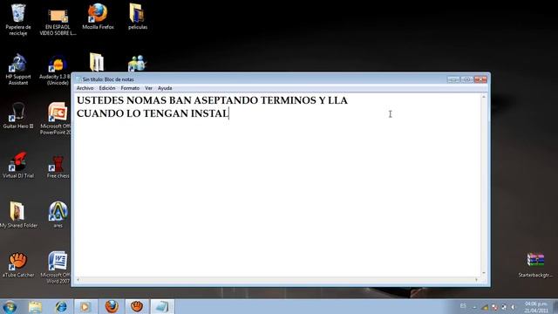This screenshot has width=558, height=314.
Task: Select the HP Support Assistant shortcut
Action: click(x=18, y=70)
